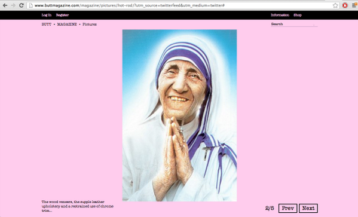Focus the URL address bar
Screen dimensions: 358x217
pos(183,5)
